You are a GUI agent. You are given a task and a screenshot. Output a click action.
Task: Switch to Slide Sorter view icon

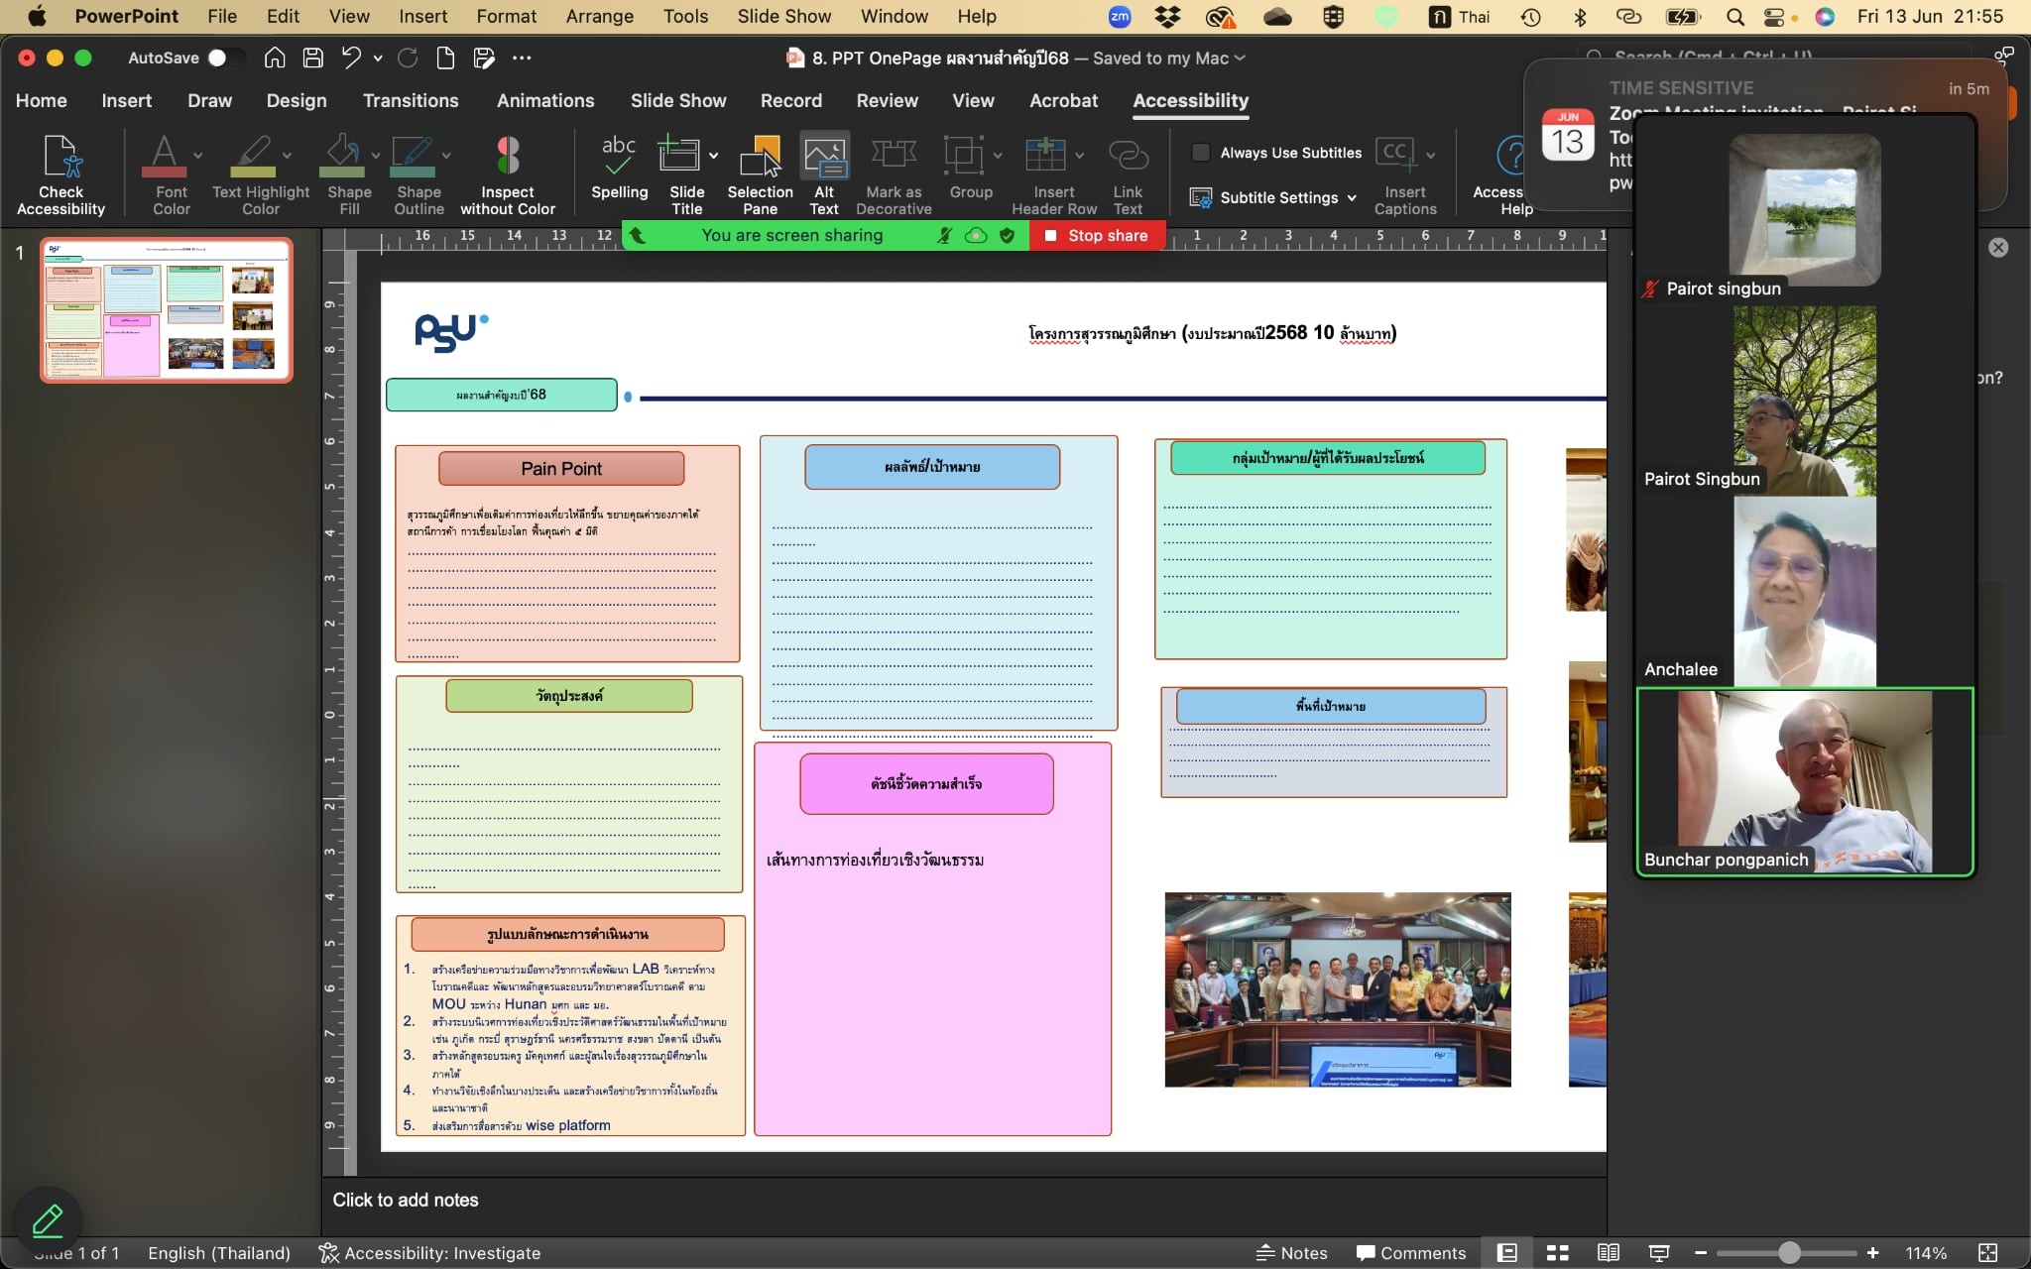point(1558,1253)
